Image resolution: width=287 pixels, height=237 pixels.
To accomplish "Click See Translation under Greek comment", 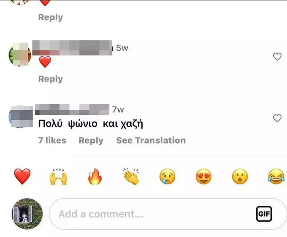I will click(x=151, y=140).
